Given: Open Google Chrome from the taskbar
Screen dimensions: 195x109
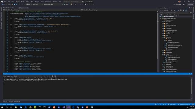Looking at the screenshot, I should click(x=30, y=107).
